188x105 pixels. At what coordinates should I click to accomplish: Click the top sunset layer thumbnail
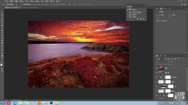click(x=161, y=68)
